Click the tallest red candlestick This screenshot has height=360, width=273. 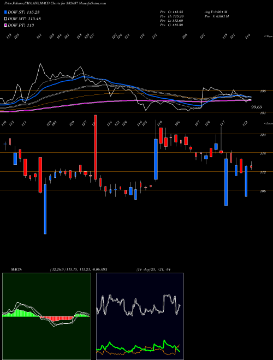coord(96,147)
